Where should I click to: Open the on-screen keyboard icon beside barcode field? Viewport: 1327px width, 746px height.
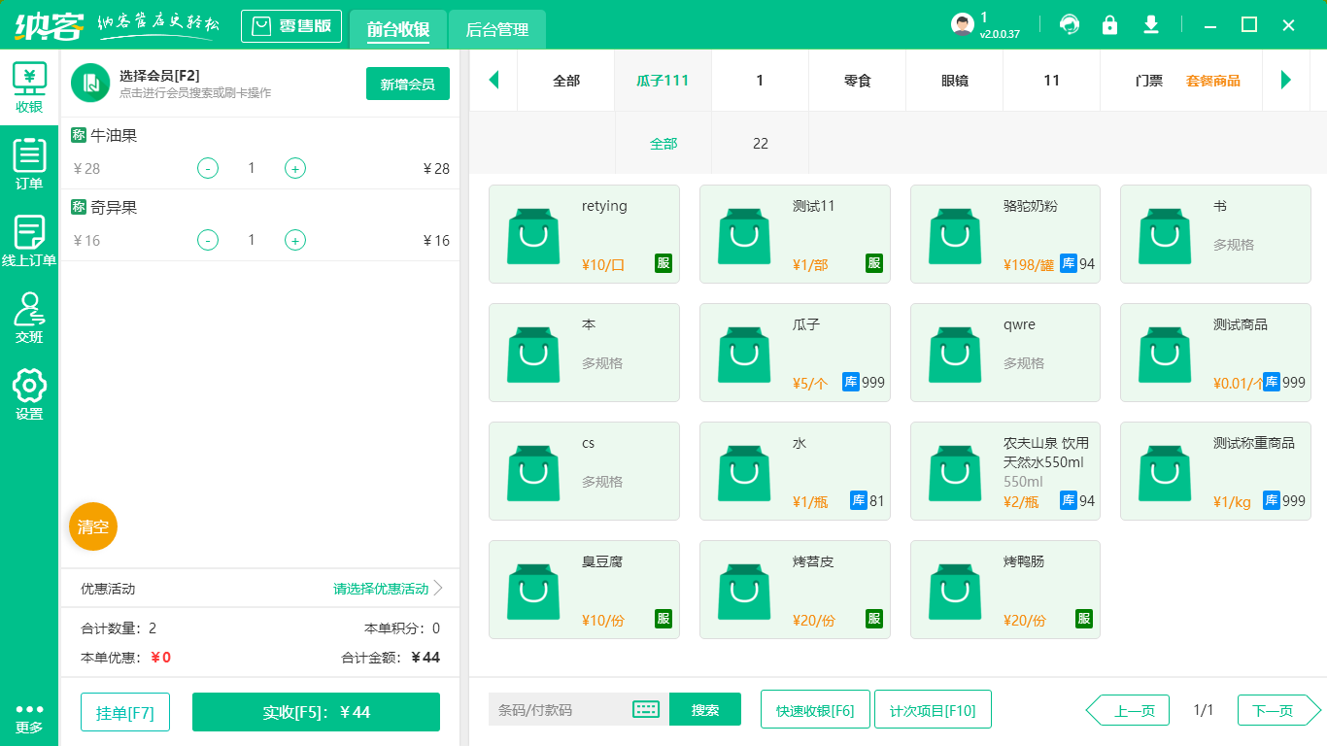(645, 710)
